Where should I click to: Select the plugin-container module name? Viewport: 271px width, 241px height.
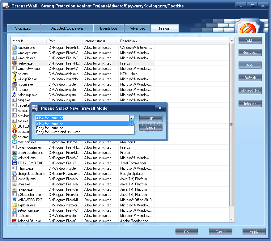pyautogui.click(x=31, y=147)
